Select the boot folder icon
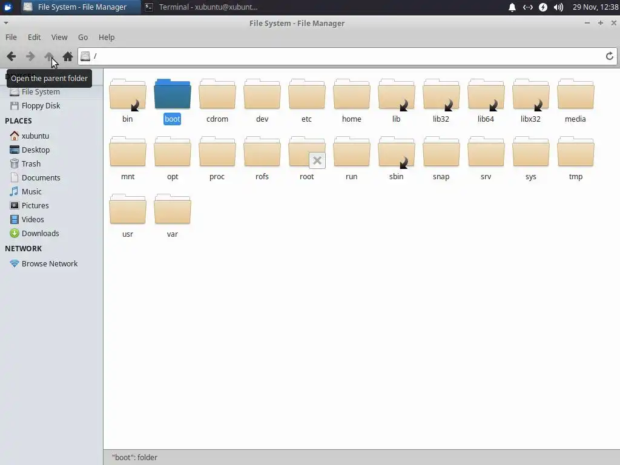This screenshot has width=620, height=465. click(x=173, y=94)
